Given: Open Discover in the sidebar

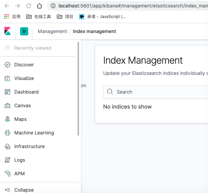Looking at the screenshot, I should click(x=24, y=65).
